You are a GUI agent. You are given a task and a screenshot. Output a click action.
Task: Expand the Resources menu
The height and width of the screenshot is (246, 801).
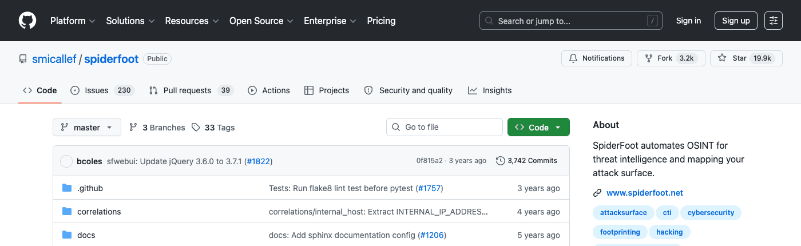click(x=192, y=21)
